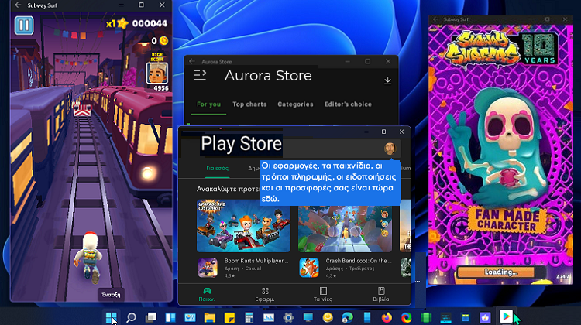Open Boom Karts Multiplayer title
Viewport: 581px width, 325px height.
coord(256,261)
